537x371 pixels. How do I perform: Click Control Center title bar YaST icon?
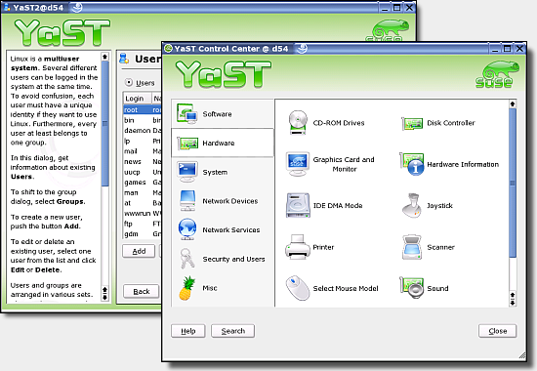tap(168, 48)
